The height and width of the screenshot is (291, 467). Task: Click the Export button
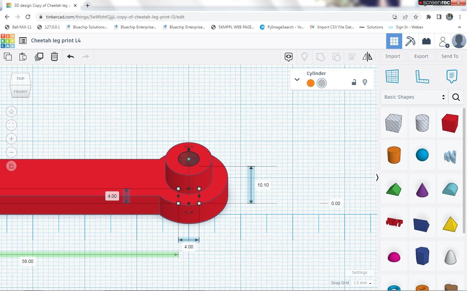tap(421, 57)
